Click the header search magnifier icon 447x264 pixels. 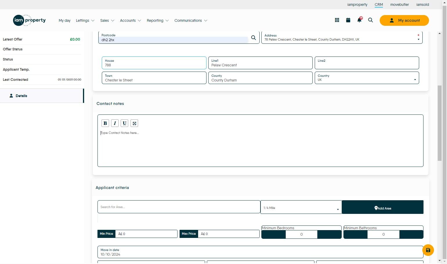370,20
